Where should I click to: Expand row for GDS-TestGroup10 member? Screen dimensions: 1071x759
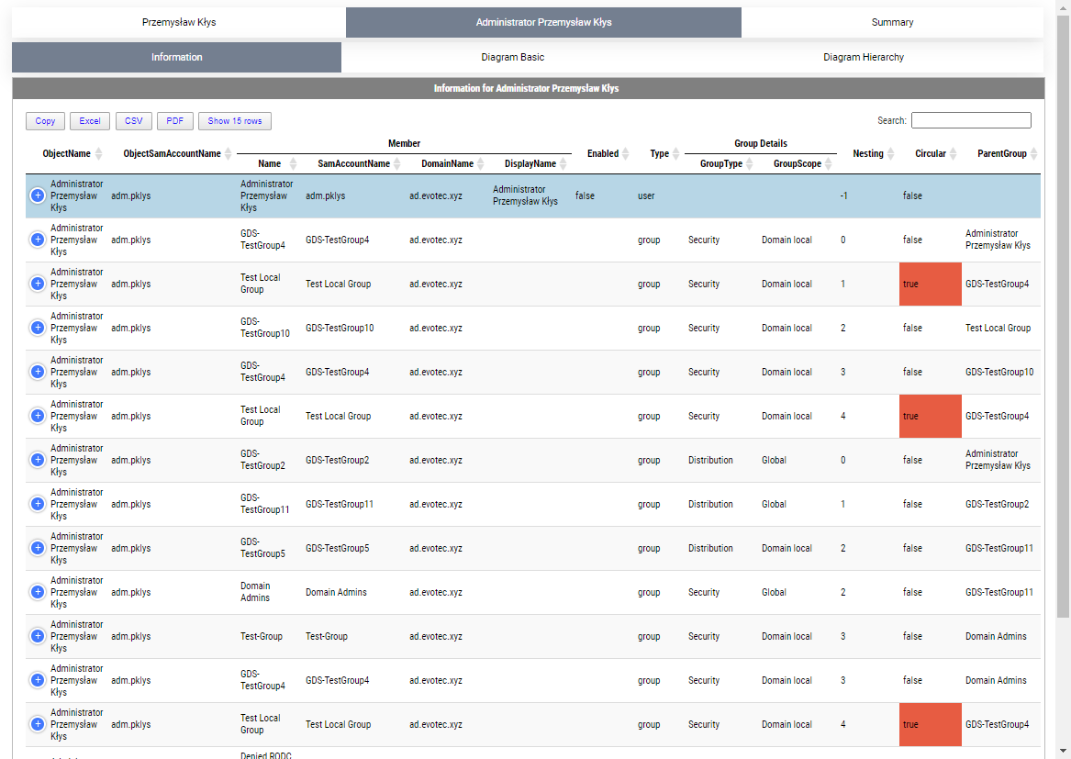coord(38,328)
